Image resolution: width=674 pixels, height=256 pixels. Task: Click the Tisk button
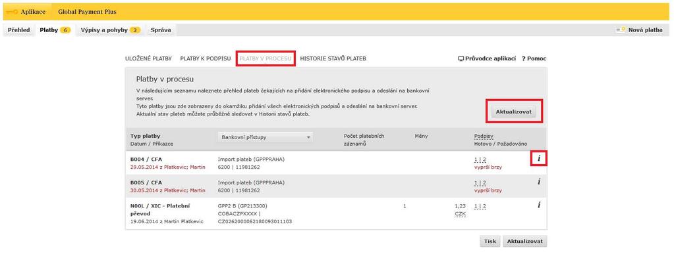tap(490, 242)
